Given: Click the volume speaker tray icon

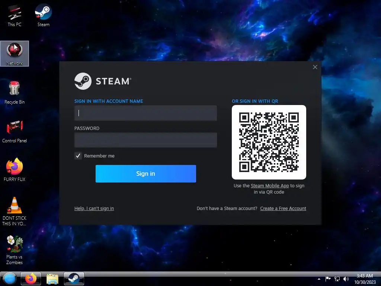Looking at the screenshot, I should pyautogui.click(x=346, y=279).
